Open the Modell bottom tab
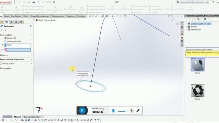The image size is (219, 123). point(17,117)
